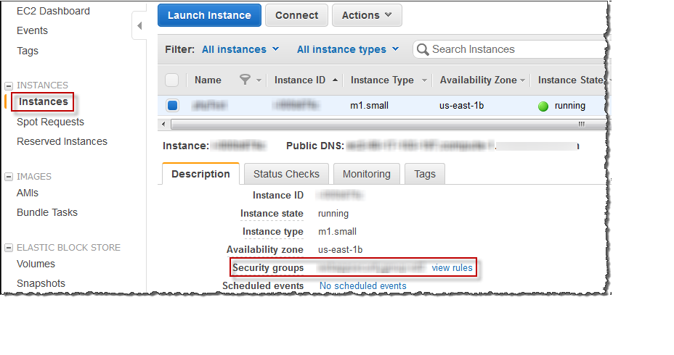The image size is (674, 355).
Task: Sort by Instance ID column arrow
Action: (335, 80)
